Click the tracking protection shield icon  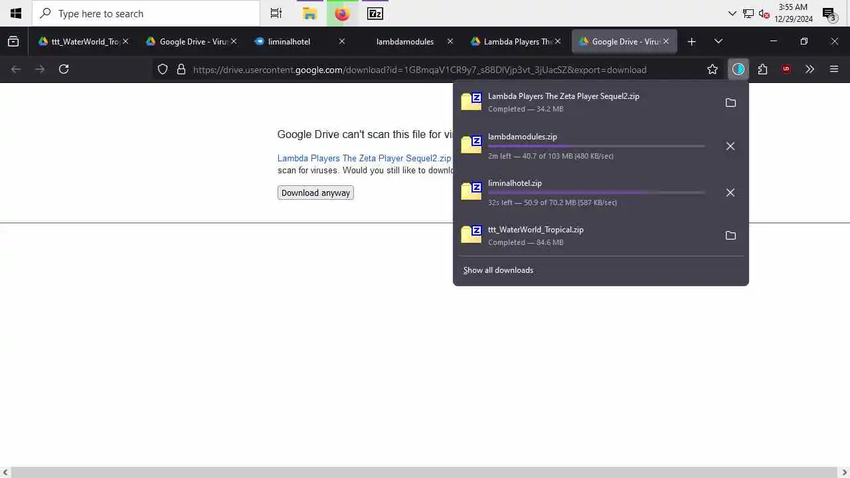(x=163, y=69)
